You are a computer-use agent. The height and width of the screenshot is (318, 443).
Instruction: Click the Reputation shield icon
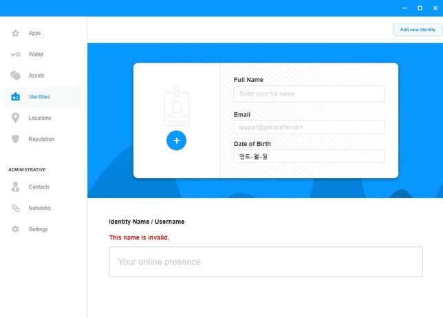15,139
